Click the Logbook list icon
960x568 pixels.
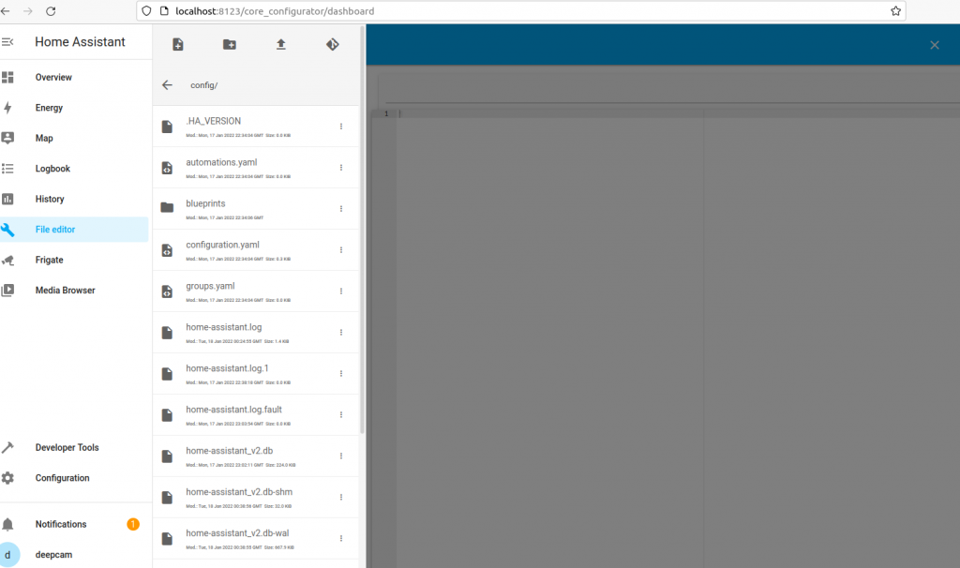7,169
